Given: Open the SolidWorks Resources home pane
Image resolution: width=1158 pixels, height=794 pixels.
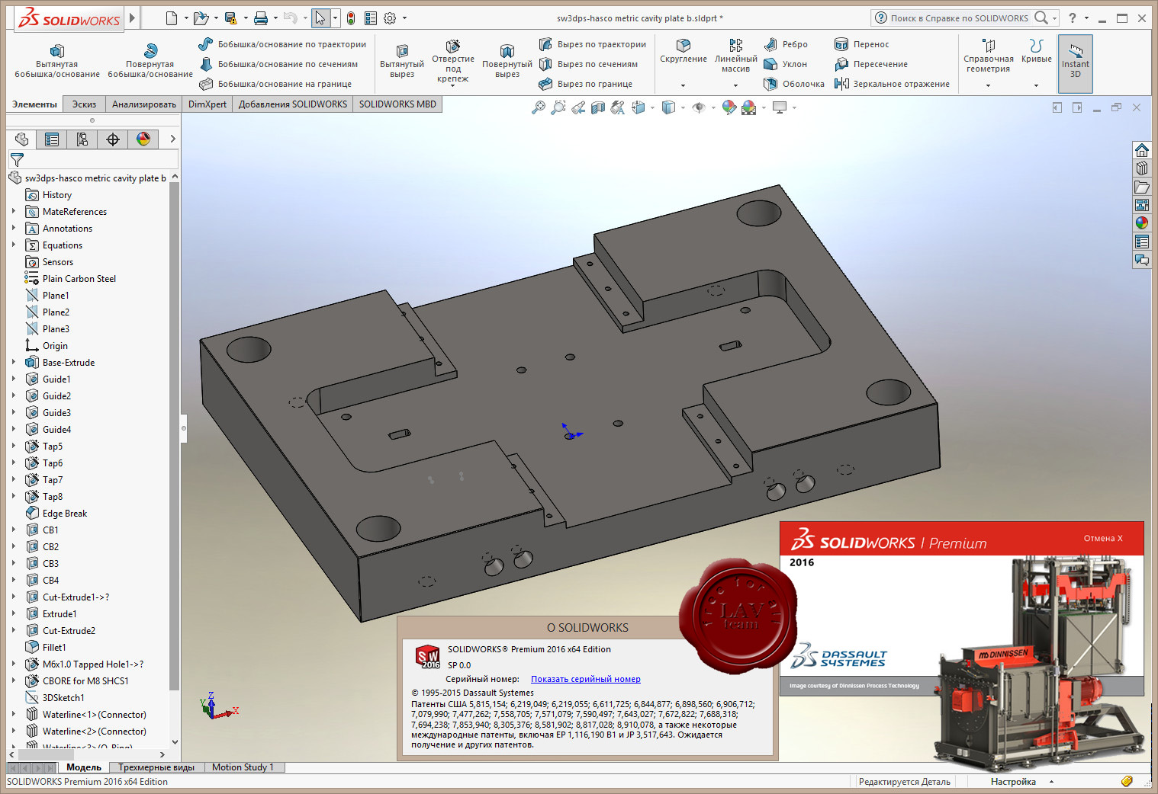Looking at the screenshot, I should click(x=1141, y=149).
